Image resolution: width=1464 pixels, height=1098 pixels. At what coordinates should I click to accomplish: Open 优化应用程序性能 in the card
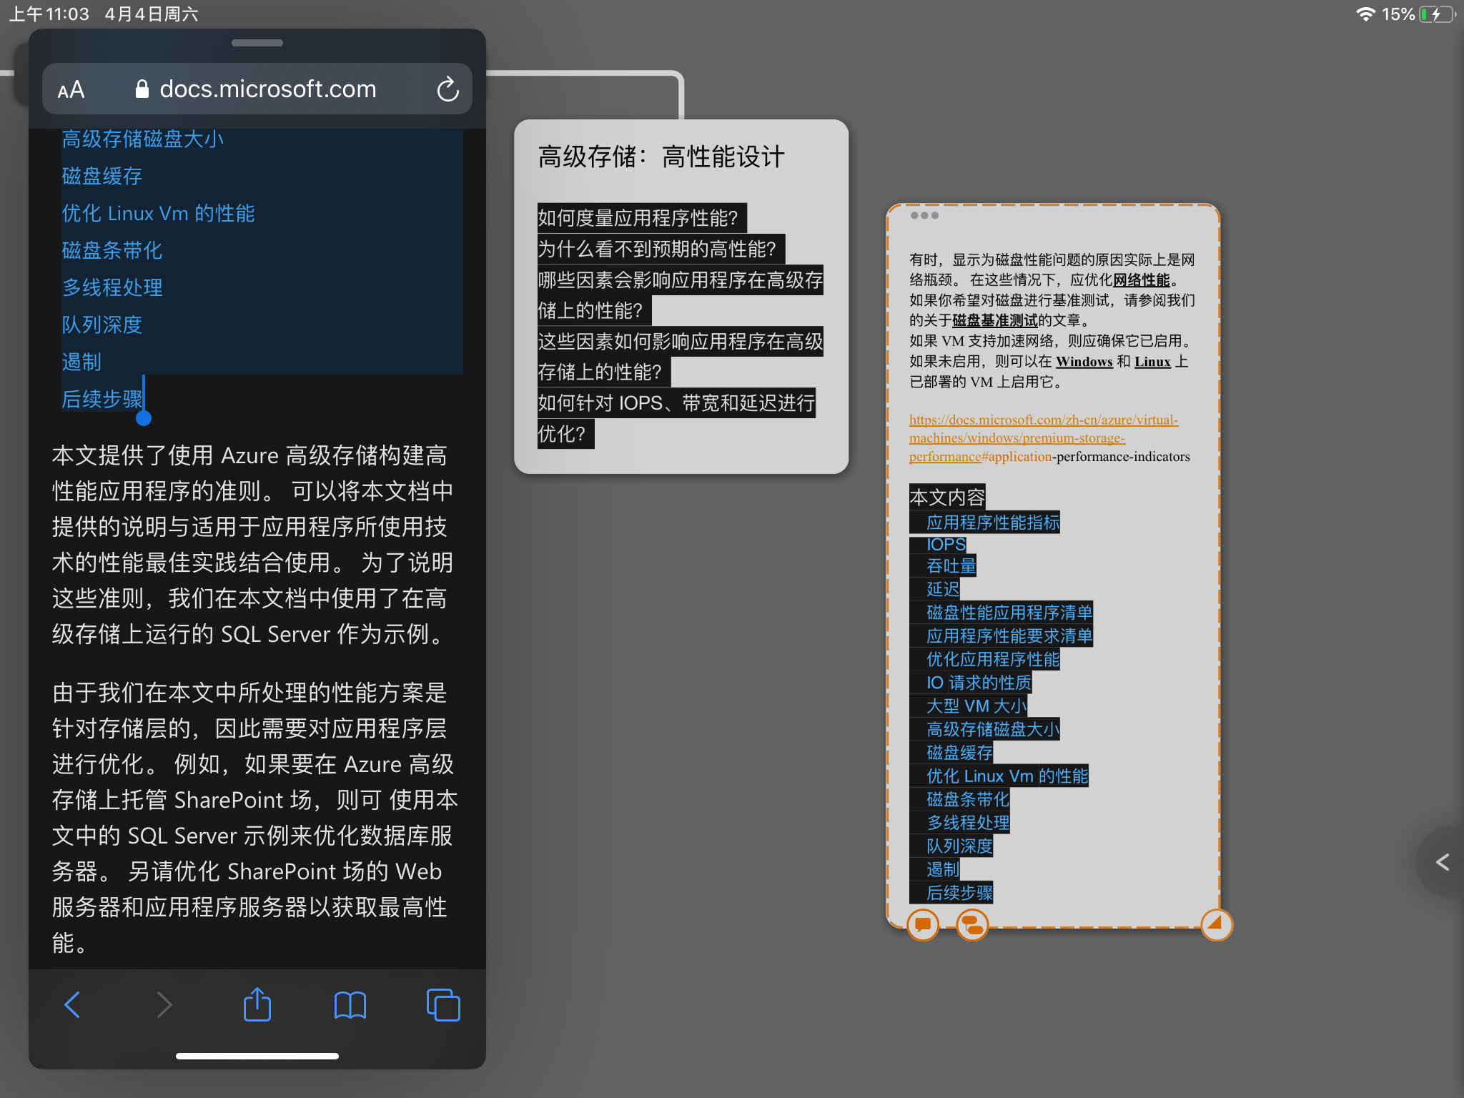coord(993,659)
